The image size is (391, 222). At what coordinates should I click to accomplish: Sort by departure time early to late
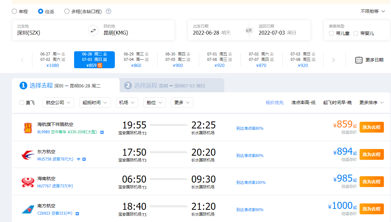coord(337,103)
